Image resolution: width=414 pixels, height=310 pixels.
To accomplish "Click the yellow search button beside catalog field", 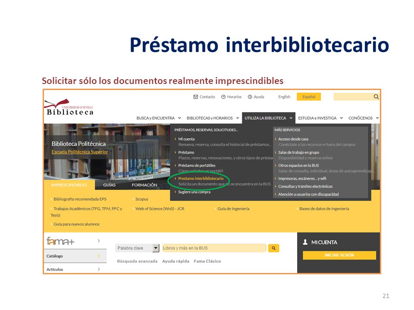I will coord(274,248).
